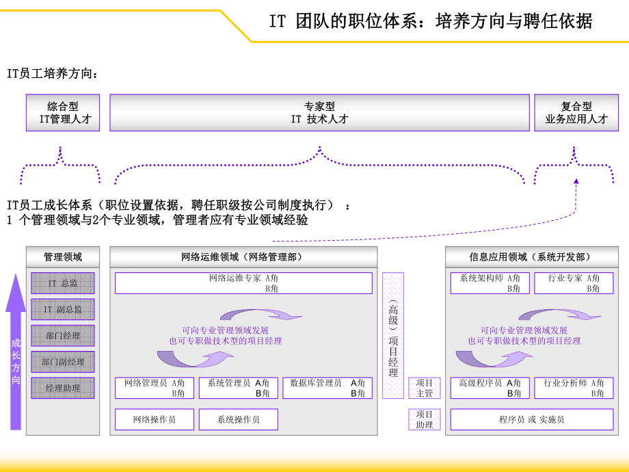Select the IT 总监 box
Viewport: 629px width, 472px height.
point(62,284)
